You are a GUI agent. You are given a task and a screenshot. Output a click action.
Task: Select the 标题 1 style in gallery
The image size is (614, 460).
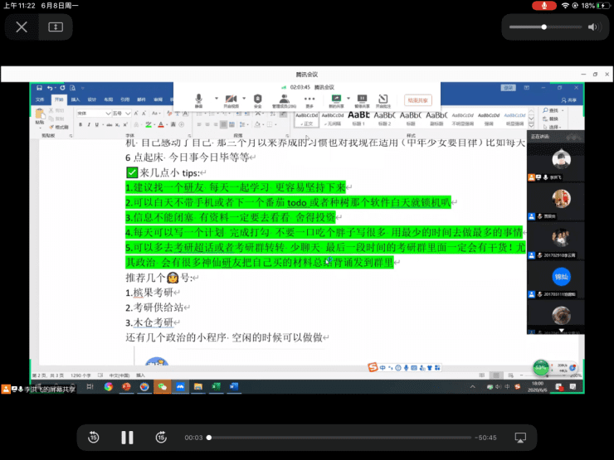358,117
